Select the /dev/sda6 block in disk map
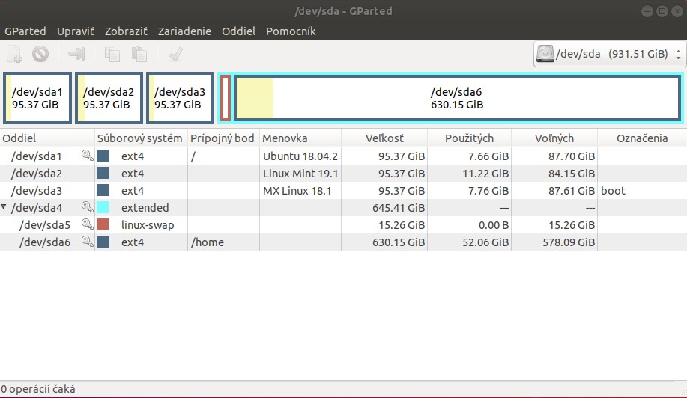The height and width of the screenshot is (398, 687). [456, 98]
